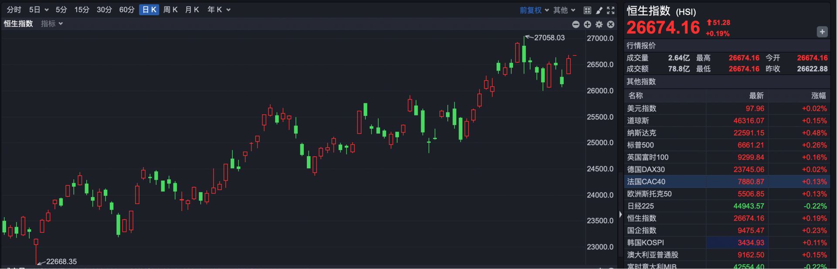Sort index list by 涨幅 column
The image size is (837, 269).
tap(818, 95)
